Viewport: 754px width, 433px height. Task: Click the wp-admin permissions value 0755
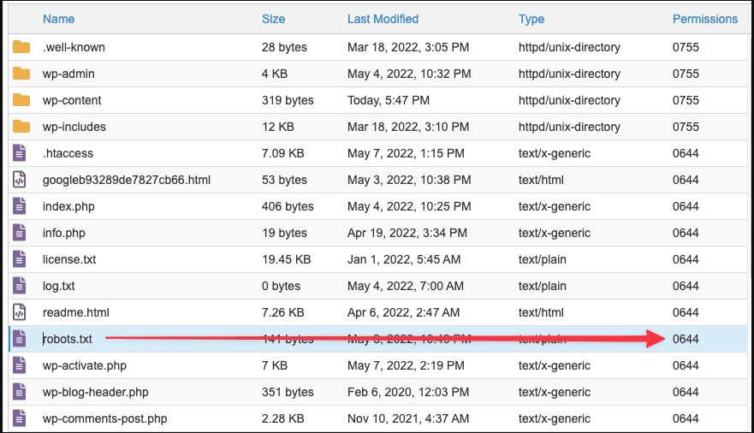(686, 74)
